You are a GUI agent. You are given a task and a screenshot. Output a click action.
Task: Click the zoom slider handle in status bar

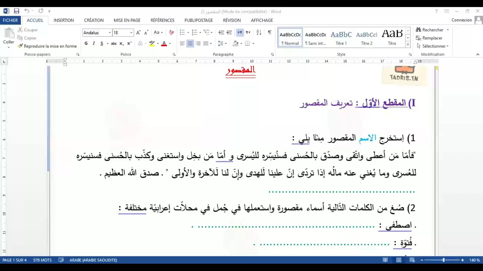[x=444, y=260]
